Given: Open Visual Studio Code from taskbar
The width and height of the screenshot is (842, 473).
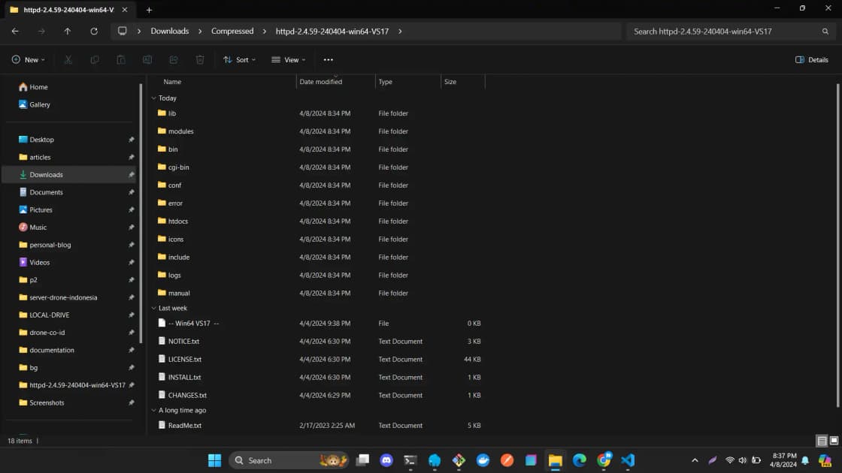Looking at the screenshot, I should click(x=628, y=460).
